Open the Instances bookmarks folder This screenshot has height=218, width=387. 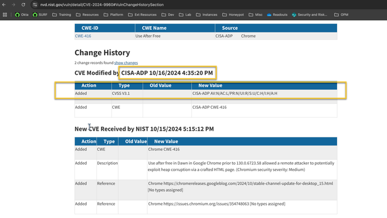[x=207, y=15]
